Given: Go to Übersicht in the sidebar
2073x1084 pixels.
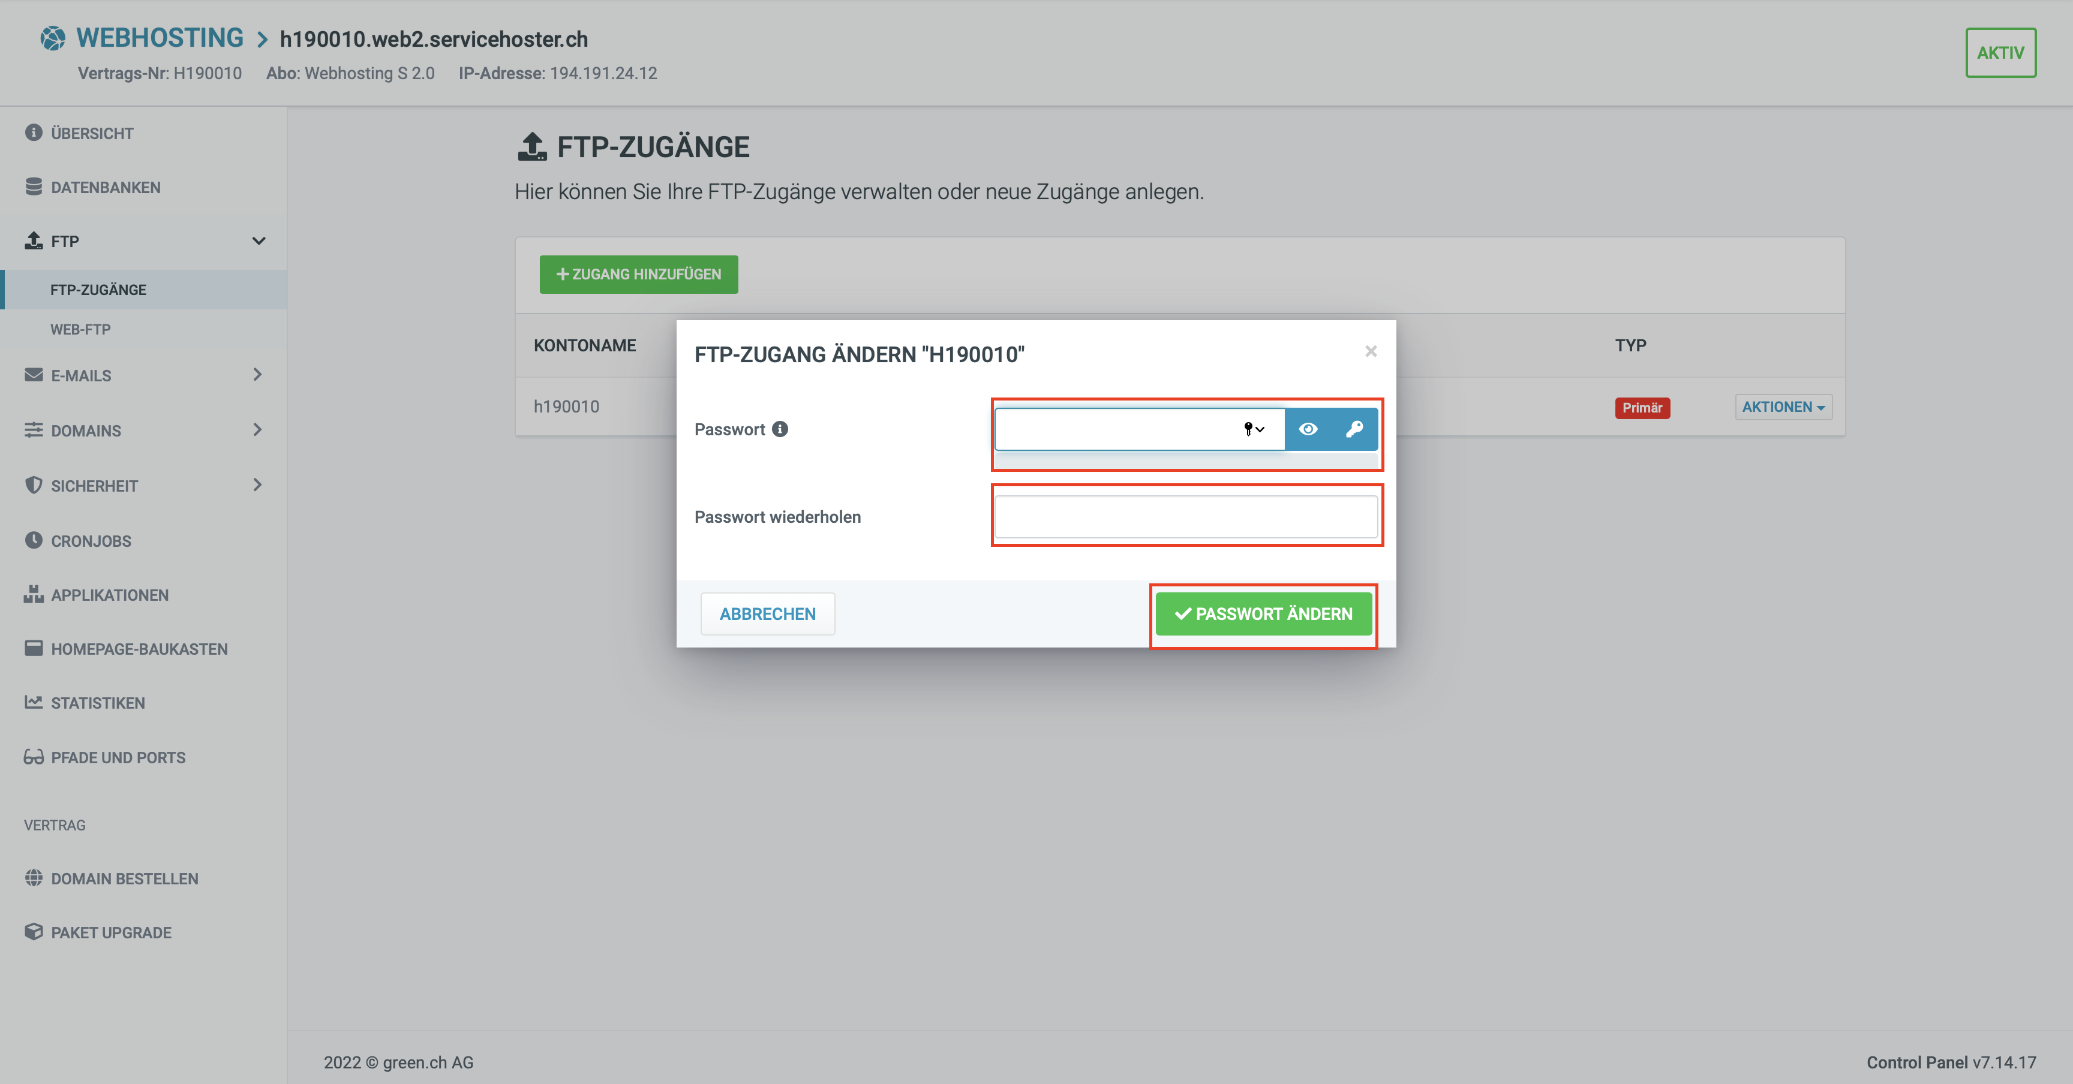Looking at the screenshot, I should click(x=92, y=133).
